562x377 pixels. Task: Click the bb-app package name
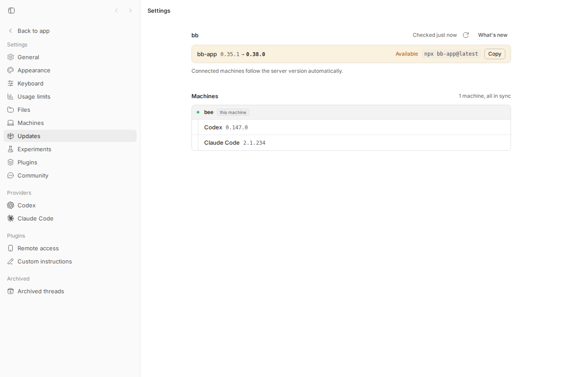[207, 54]
